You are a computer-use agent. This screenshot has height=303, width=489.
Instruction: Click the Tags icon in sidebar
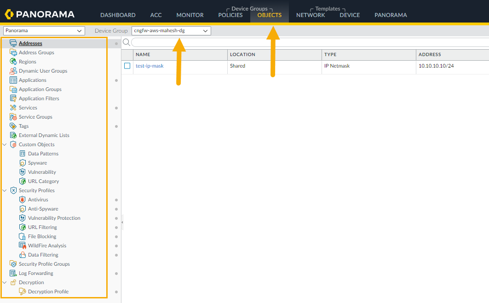point(13,126)
